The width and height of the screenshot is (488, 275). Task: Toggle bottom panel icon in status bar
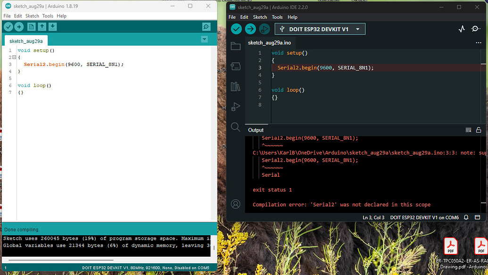pos(478,217)
